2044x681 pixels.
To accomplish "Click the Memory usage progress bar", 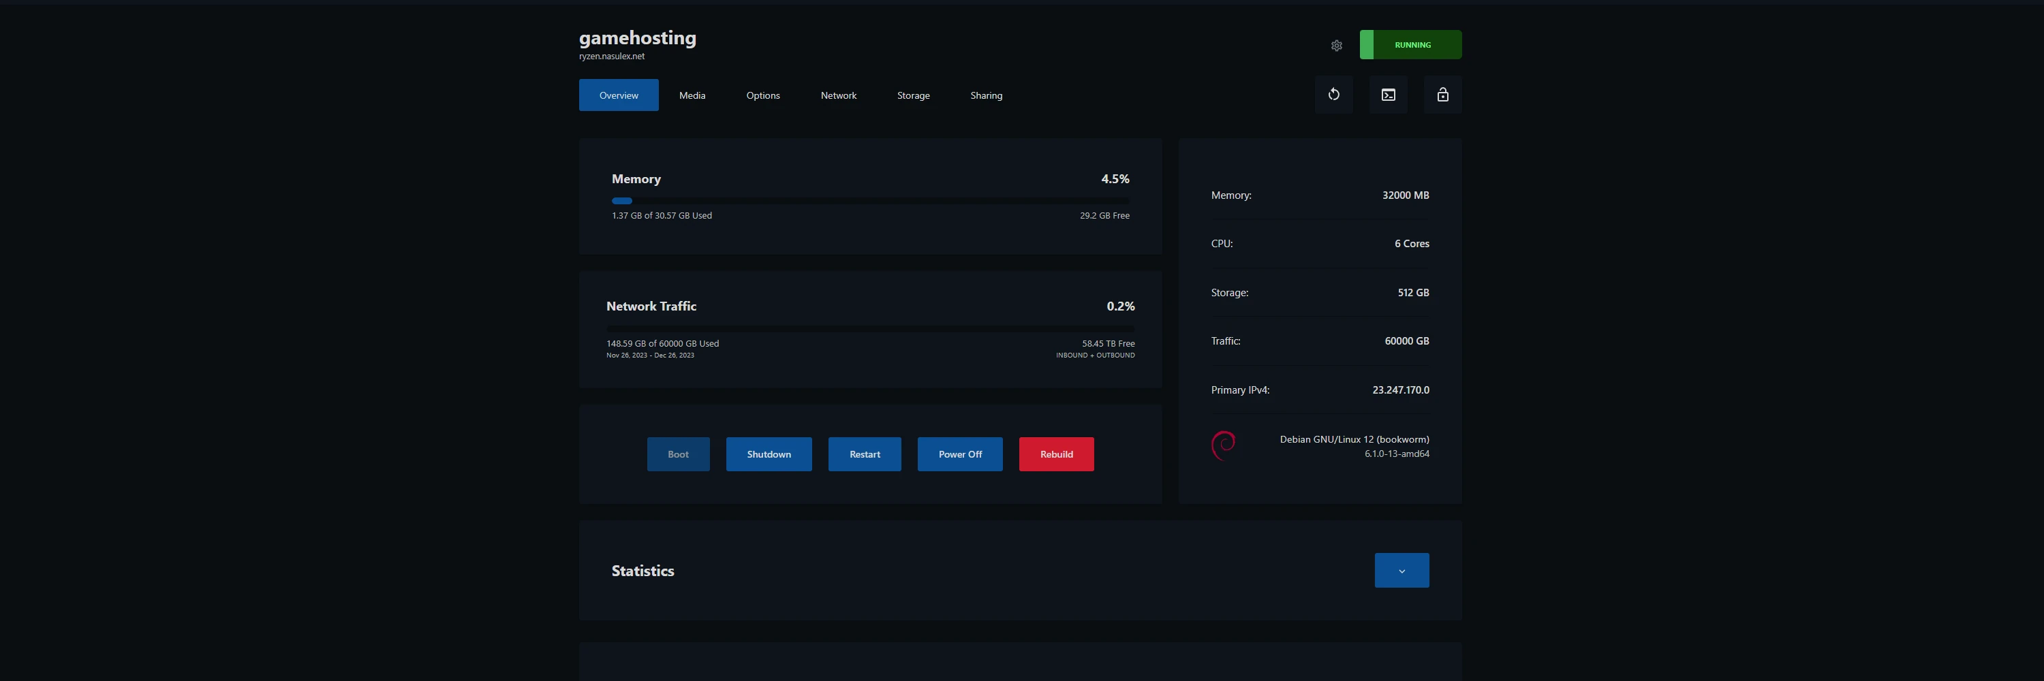I will tap(871, 201).
